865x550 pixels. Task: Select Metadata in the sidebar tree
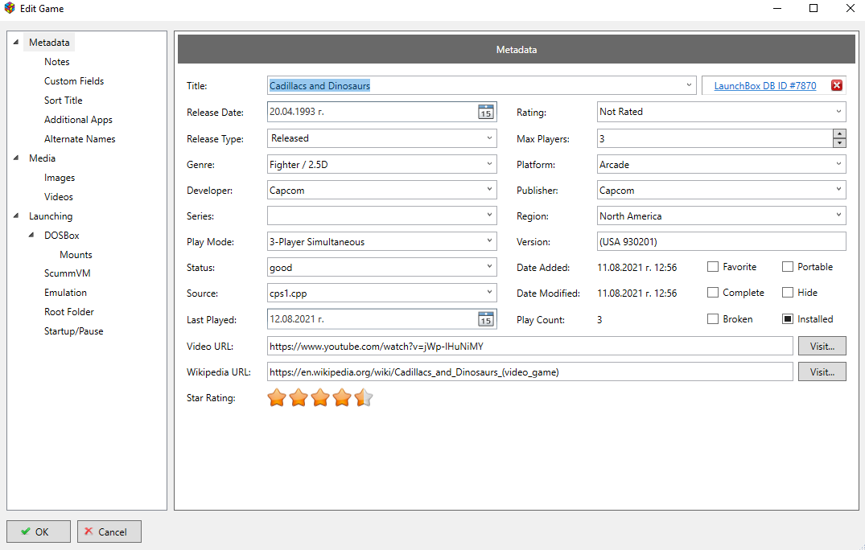click(x=49, y=43)
